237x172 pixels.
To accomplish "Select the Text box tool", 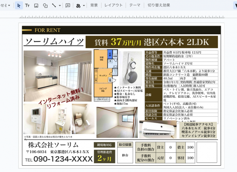I will (x=27, y=6).
